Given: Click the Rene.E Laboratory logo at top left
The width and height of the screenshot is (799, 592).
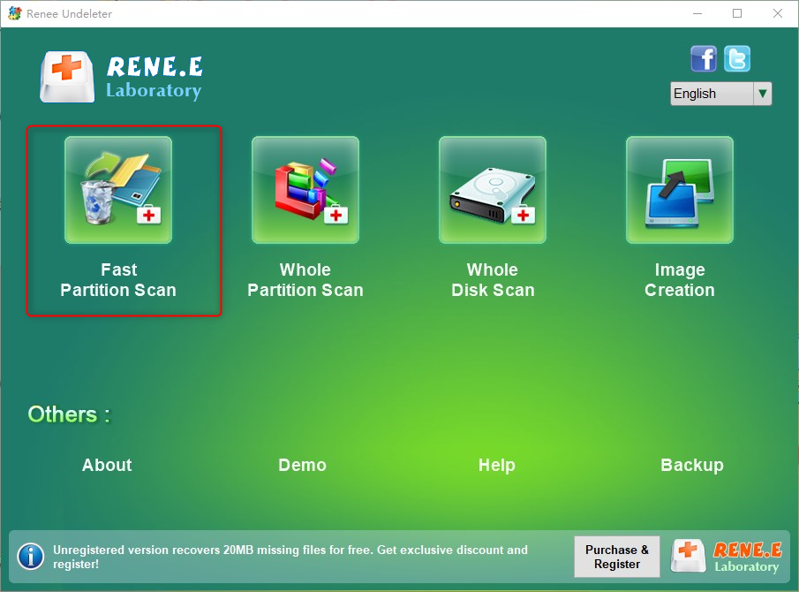Looking at the screenshot, I should click(122, 77).
